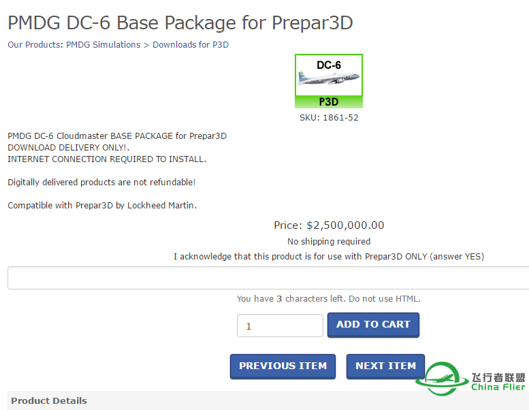Screen dimensions: 529x410
Task: Select the Product Details section header
Action: point(49,400)
